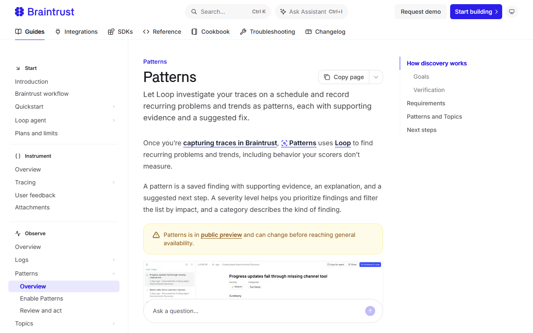Expand the Loop agent sidebar section

[x=114, y=120]
